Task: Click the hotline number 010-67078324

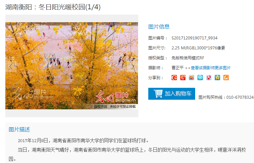Action: click(x=240, y=97)
